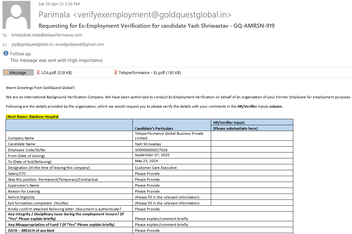
Task: Select the emailgoldquest@gmail.com Cc recipient
Action: 80,44
